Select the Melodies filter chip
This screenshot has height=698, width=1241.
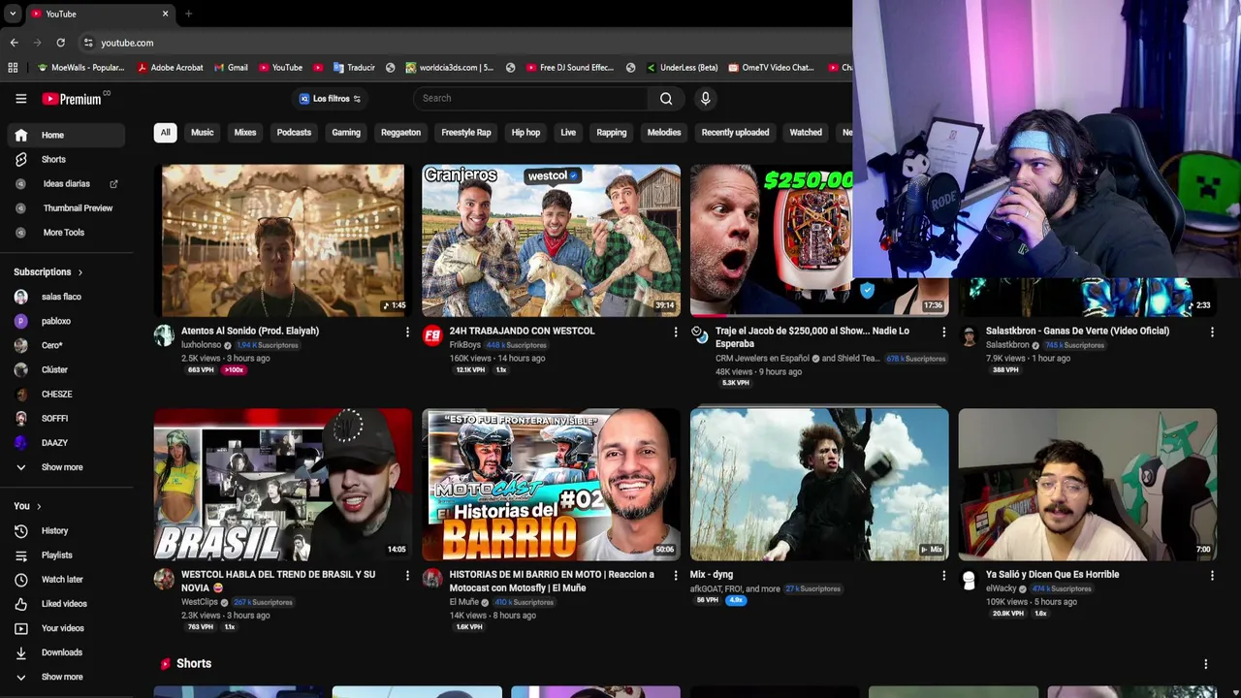[x=664, y=132]
